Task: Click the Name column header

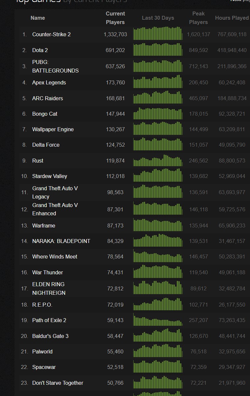Action: click(x=38, y=18)
